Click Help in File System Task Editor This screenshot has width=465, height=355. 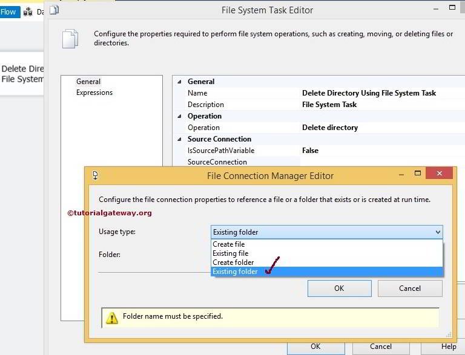pos(443,348)
